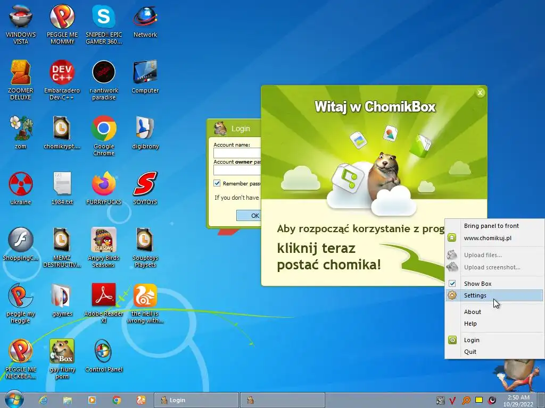
Task: Launch UC Browser from the taskbar
Action: tap(141, 400)
